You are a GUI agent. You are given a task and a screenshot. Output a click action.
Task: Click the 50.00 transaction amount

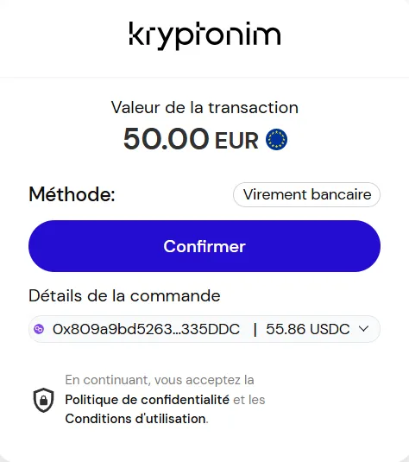coord(166,139)
